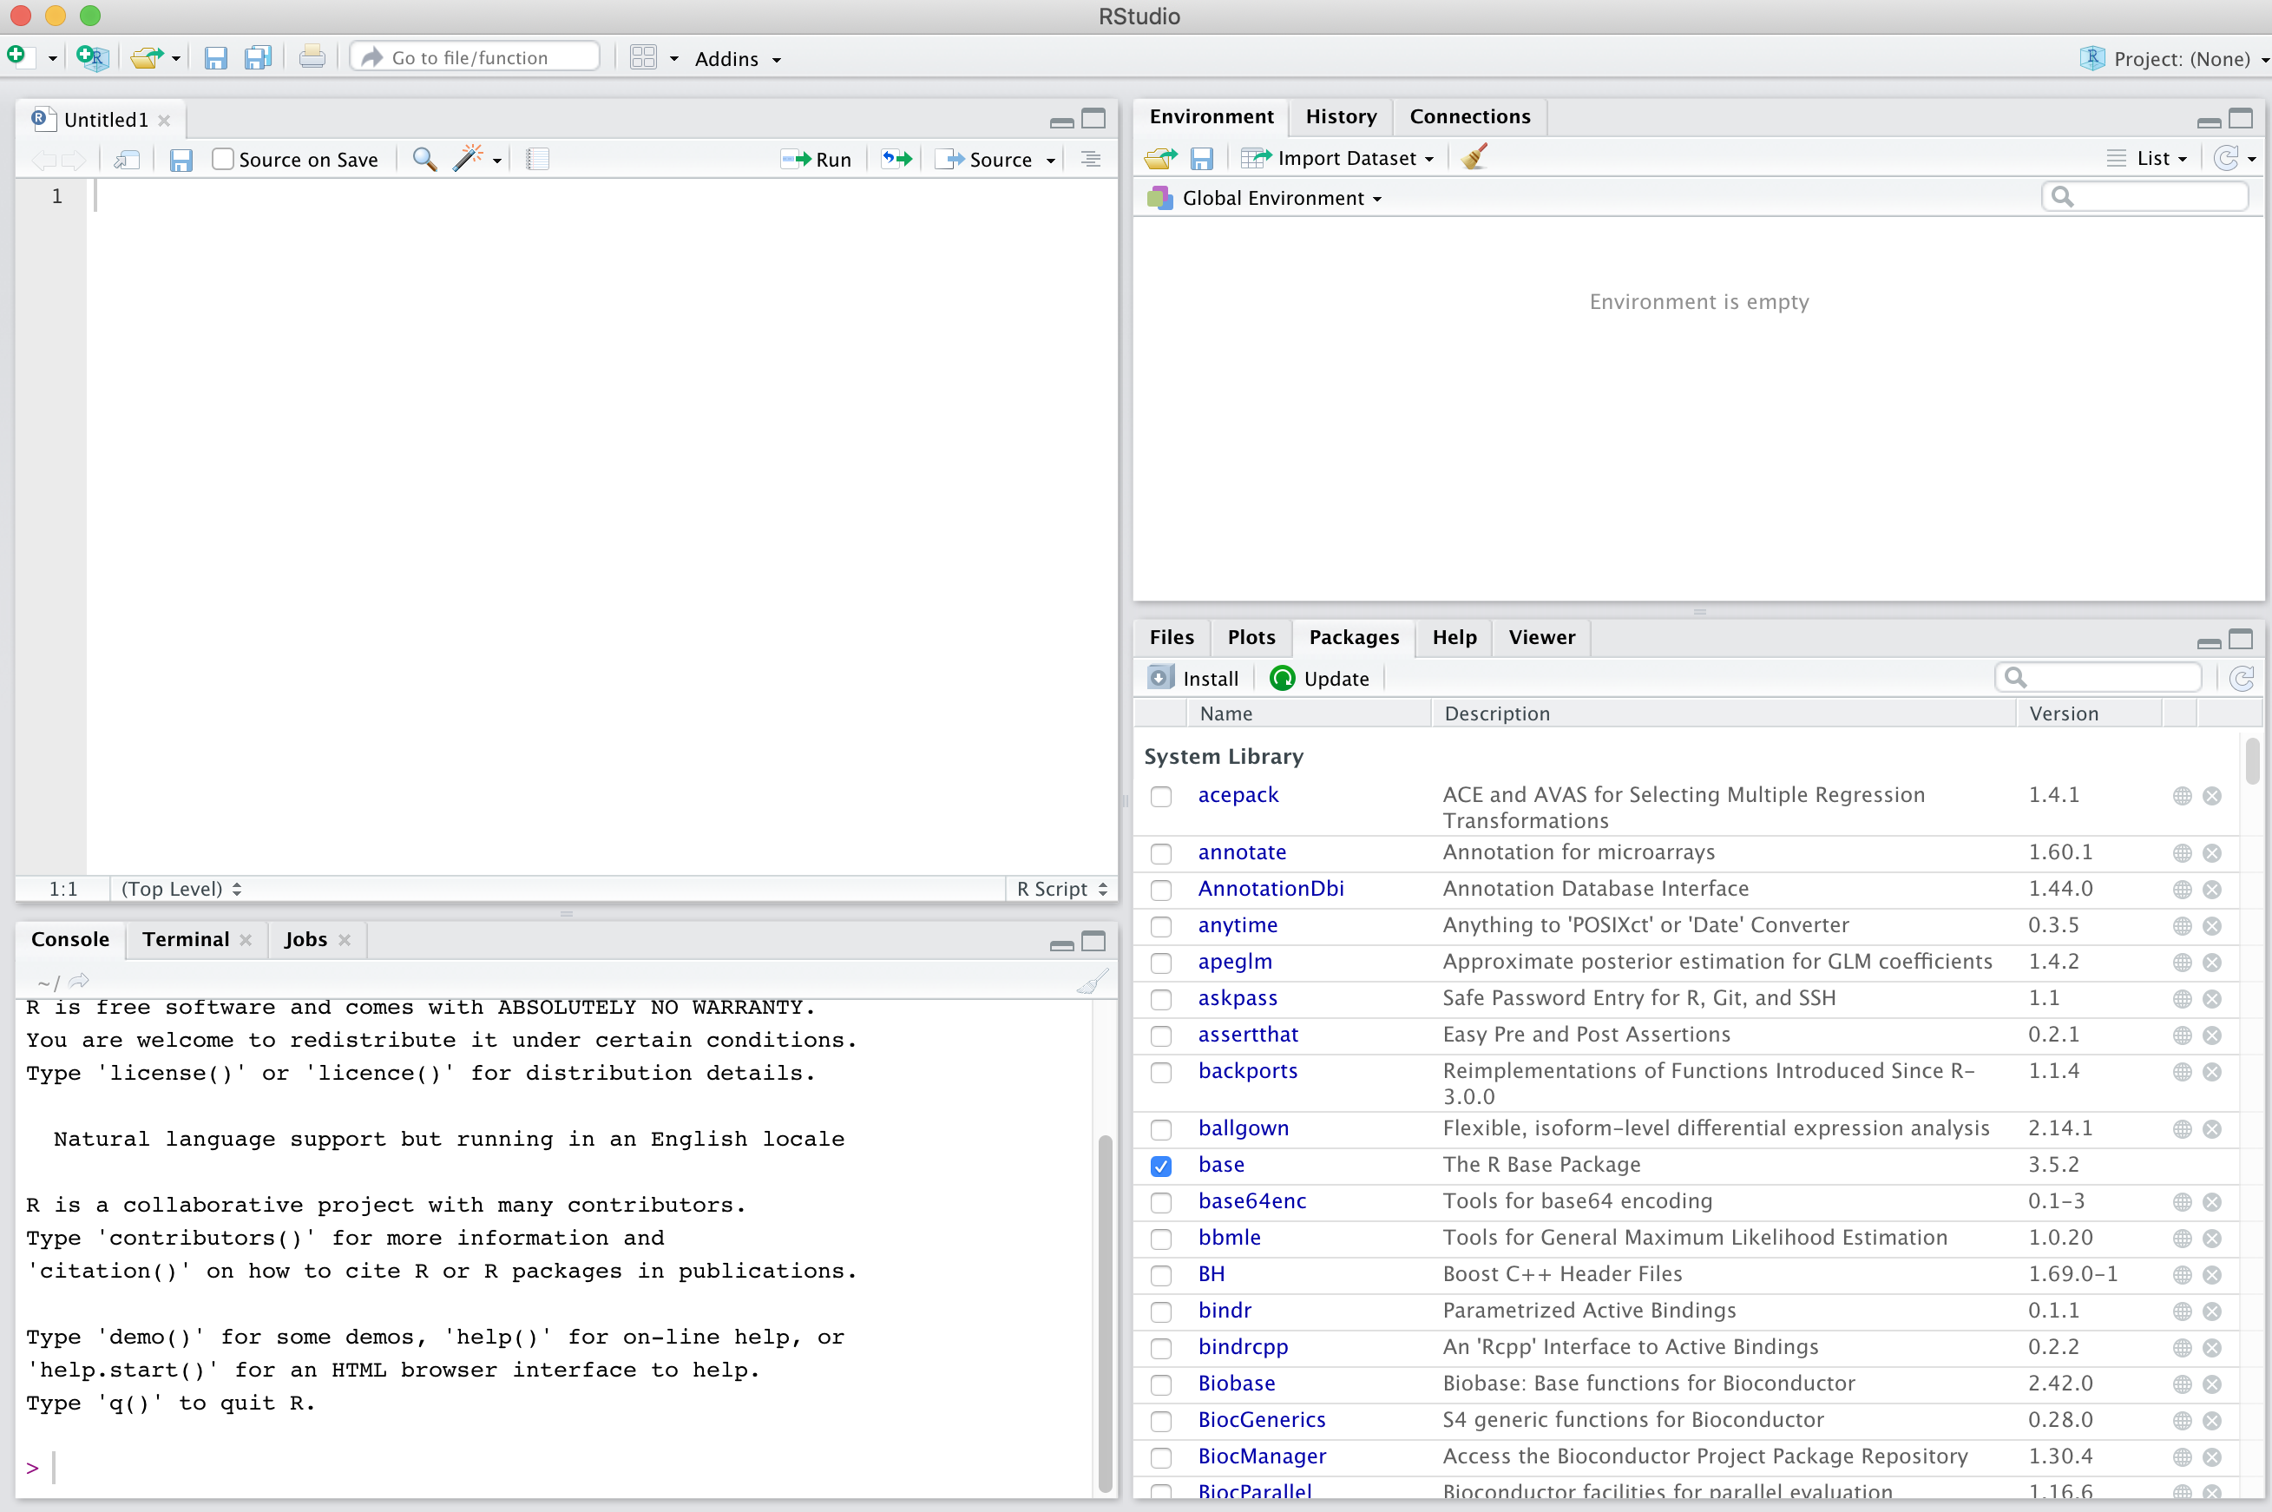Click the Compile Report notebook icon
Image resolution: width=2272 pixels, height=1512 pixels.
(x=538, y=159)
